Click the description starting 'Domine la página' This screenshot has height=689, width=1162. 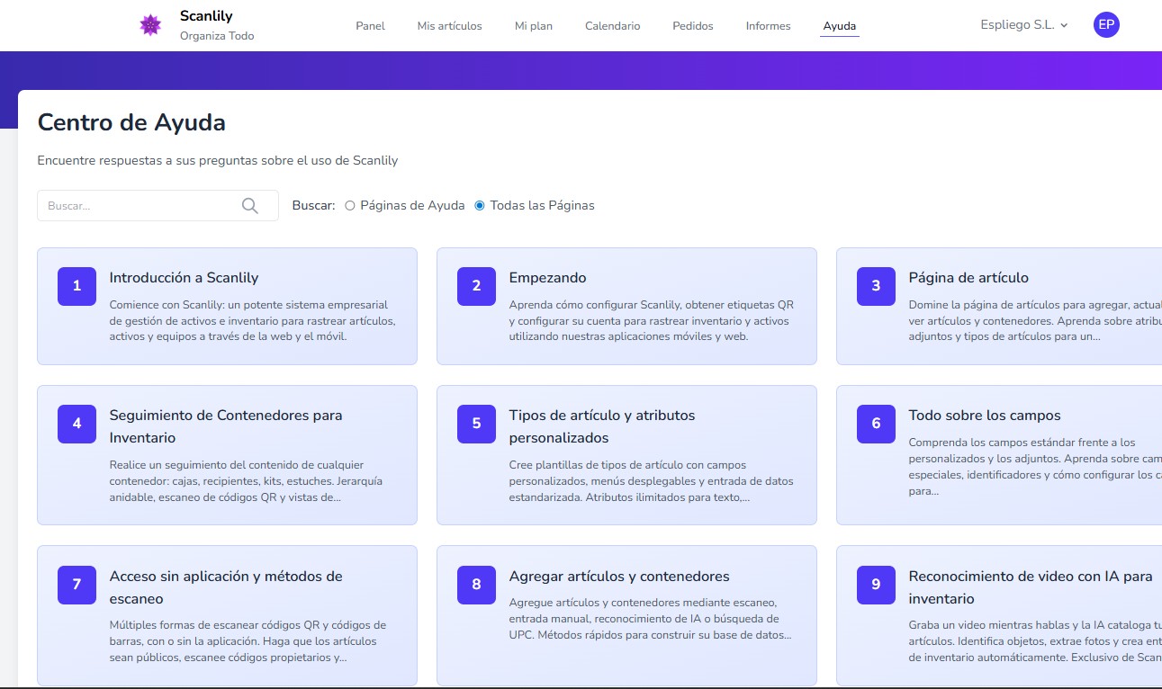coord(1035,321)
